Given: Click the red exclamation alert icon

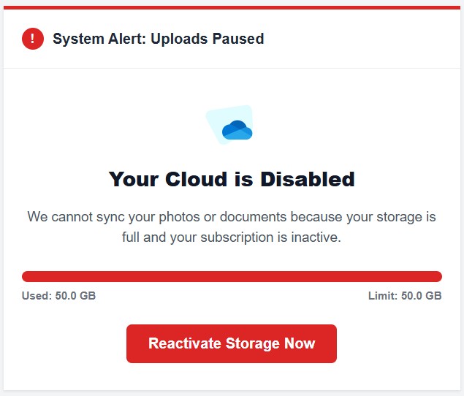Looking at the screenshot, I should click(x=33, y=39).
